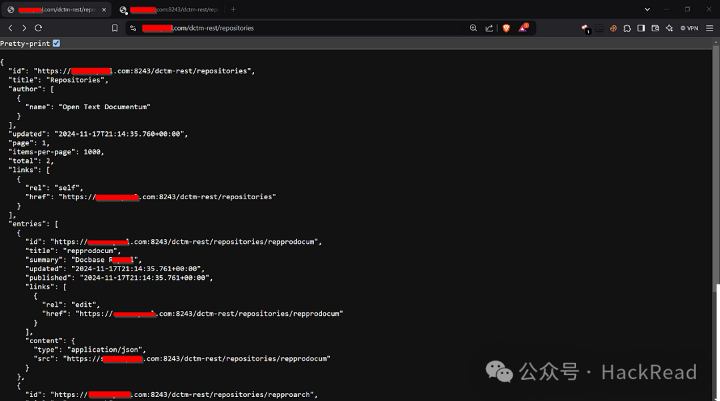Screen dimensions: 720x401
Task: Open the tab search dropdown chevron
Action: [647, 9]
